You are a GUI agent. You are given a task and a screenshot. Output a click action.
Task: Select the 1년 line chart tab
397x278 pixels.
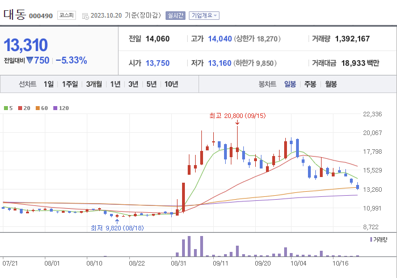coord(115,84)
